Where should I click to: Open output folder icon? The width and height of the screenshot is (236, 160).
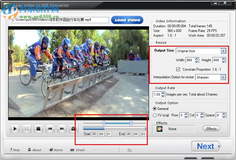click(x=130, y=150)
